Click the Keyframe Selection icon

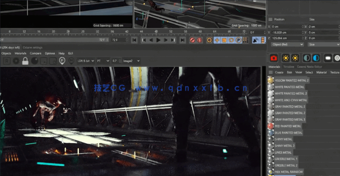209,40
